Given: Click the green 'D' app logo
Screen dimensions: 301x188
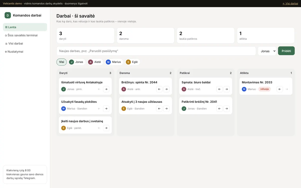Looking at the screenshot, I should (x=8, y=15).
